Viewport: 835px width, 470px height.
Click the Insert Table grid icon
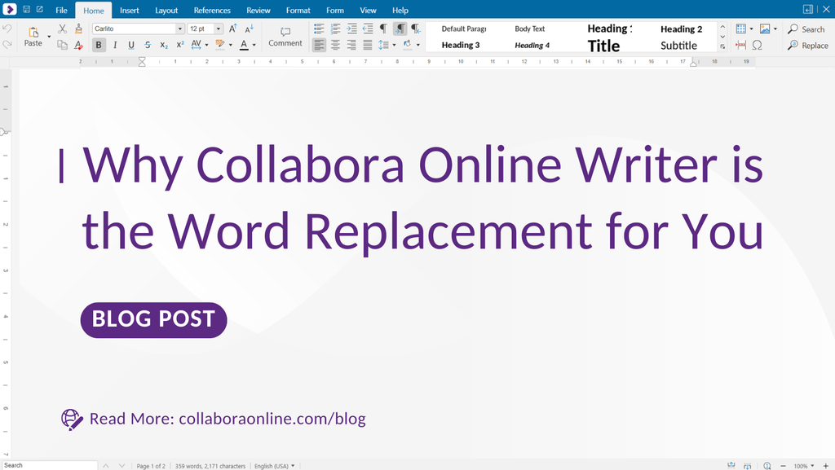(x=740, y=29)
